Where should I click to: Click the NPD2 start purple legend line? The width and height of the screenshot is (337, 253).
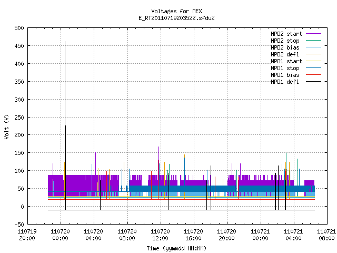coord(313,34)
